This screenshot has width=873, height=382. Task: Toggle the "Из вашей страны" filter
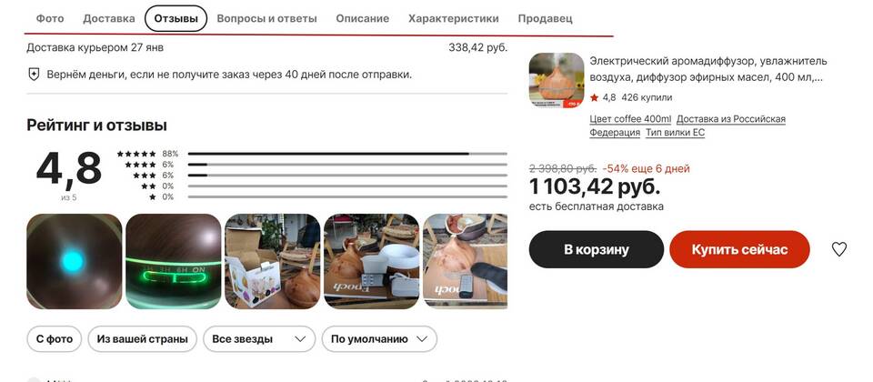click(143, 339)
